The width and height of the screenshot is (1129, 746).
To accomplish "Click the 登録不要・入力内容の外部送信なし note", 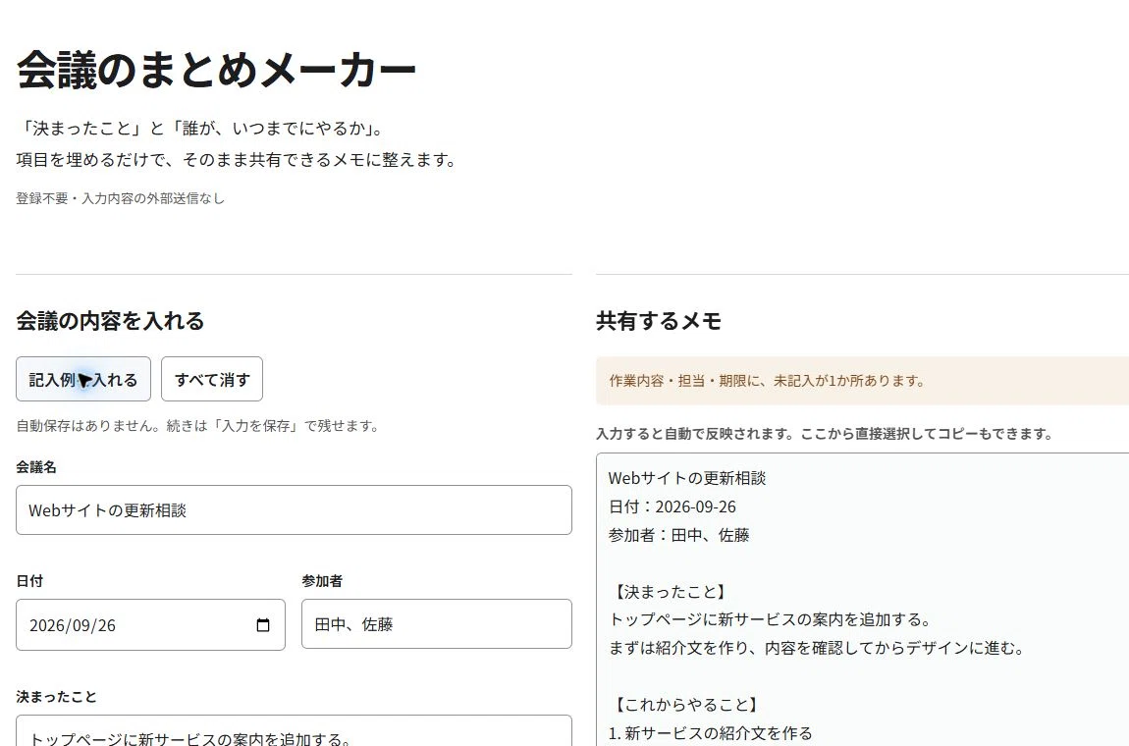I will (x=120, y=198).
